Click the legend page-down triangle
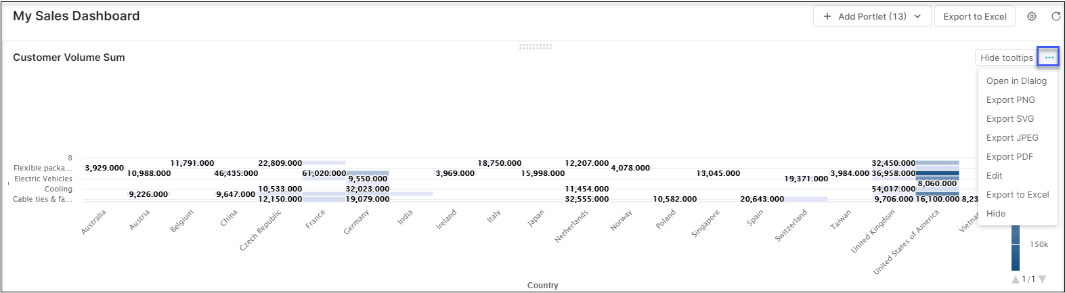Screen dimensions: 1065x293 point(1043,279)
